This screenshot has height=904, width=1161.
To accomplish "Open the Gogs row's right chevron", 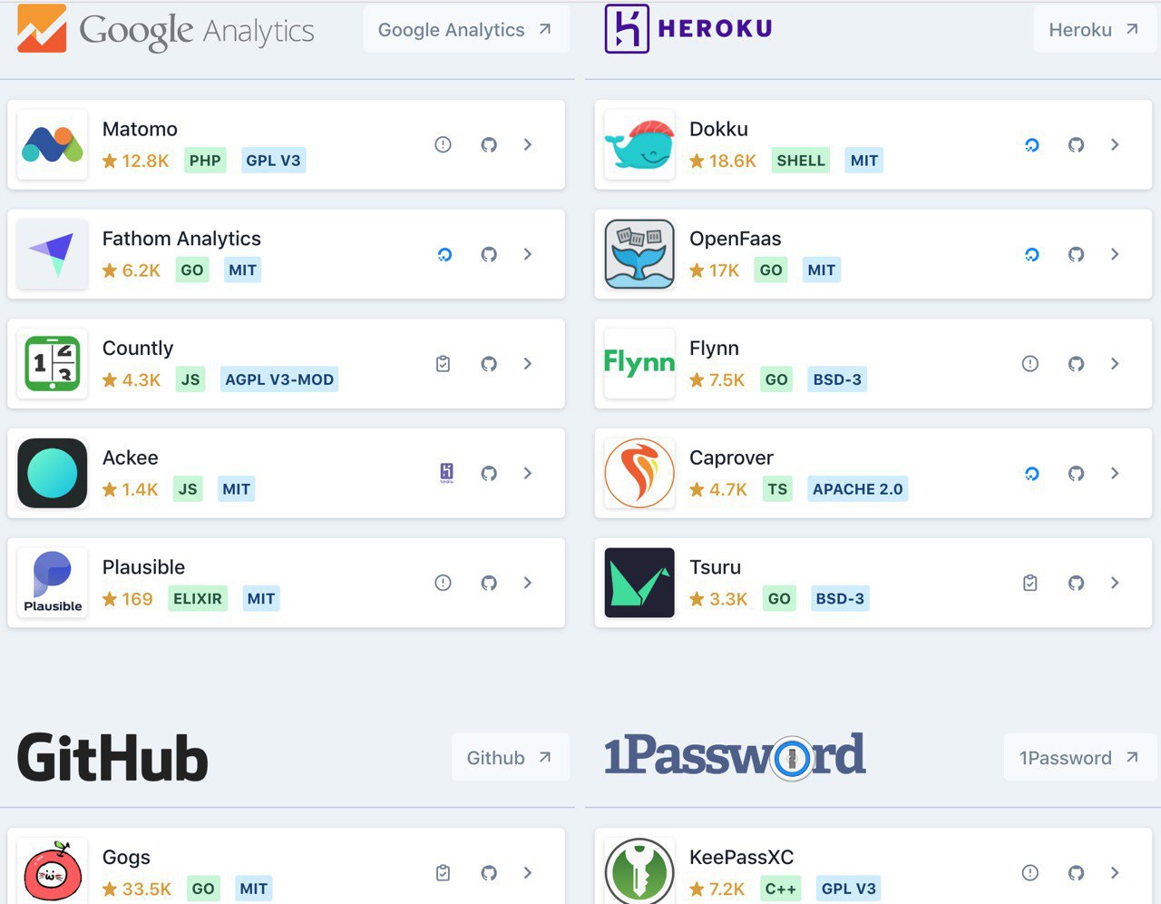I will pyautogui.click(x=528, y=873).
